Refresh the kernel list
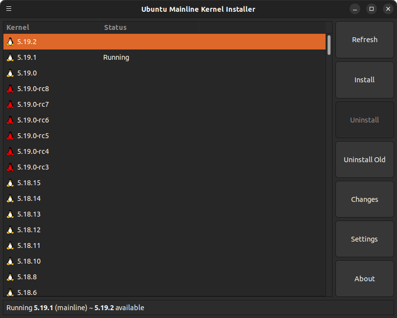The width and height of the screenshot is (397, 318). pyautogui.click(x=365, y=40)
